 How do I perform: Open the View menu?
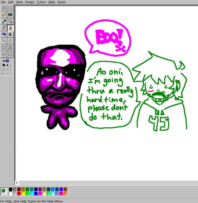(19, 2)
